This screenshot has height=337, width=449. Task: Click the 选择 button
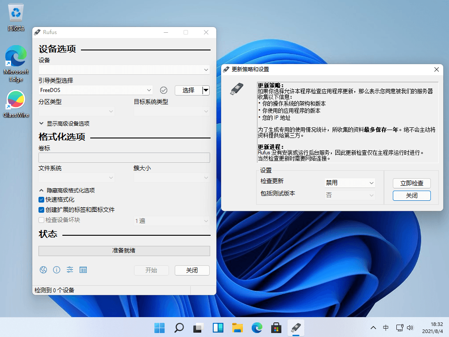point(188,90)
